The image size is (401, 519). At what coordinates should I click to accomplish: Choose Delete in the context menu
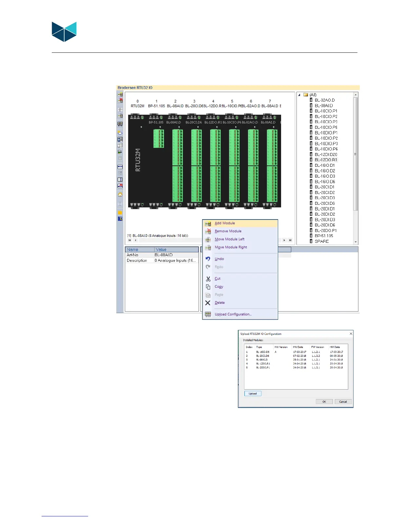[x=240, y=303]
